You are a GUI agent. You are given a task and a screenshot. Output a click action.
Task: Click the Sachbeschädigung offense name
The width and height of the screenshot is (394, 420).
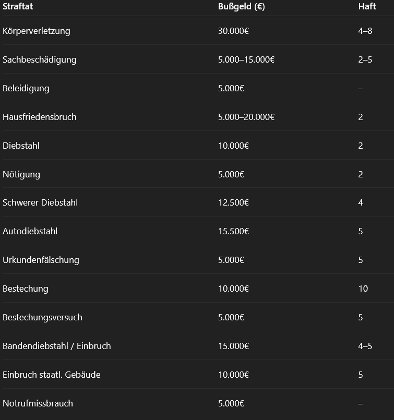coord(39,59)
